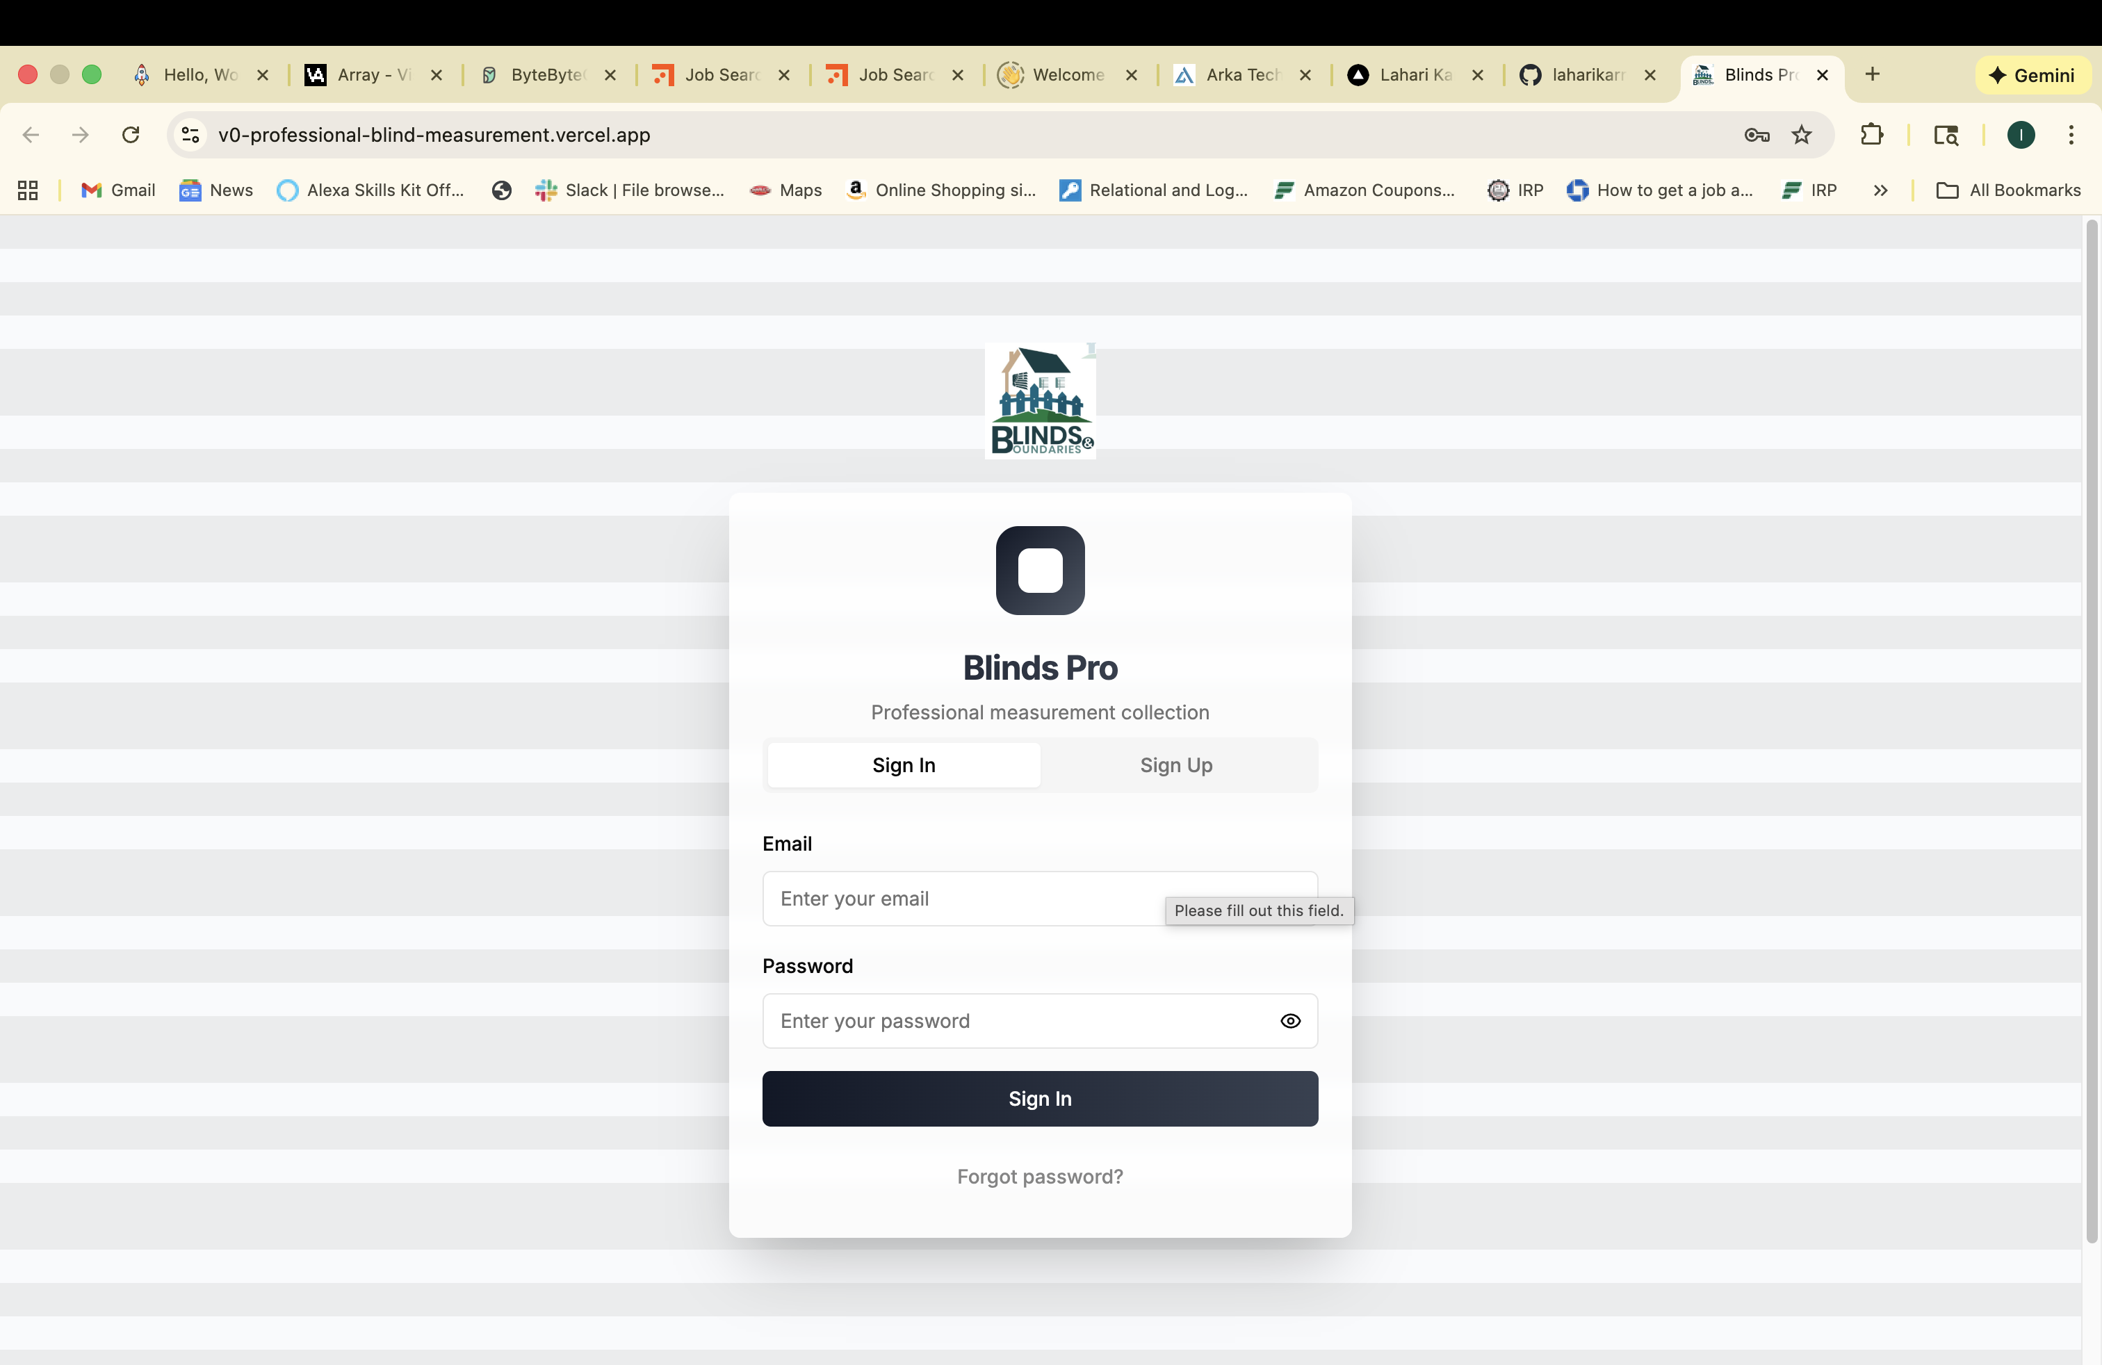Open the Extensions puzzle icon
Viewport: 2102px width, 1365px height.
(x=1871, y=135)
